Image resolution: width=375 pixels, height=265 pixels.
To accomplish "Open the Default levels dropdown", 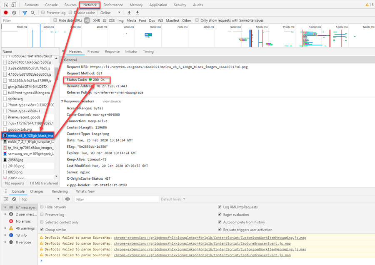I will coord(173,199).
